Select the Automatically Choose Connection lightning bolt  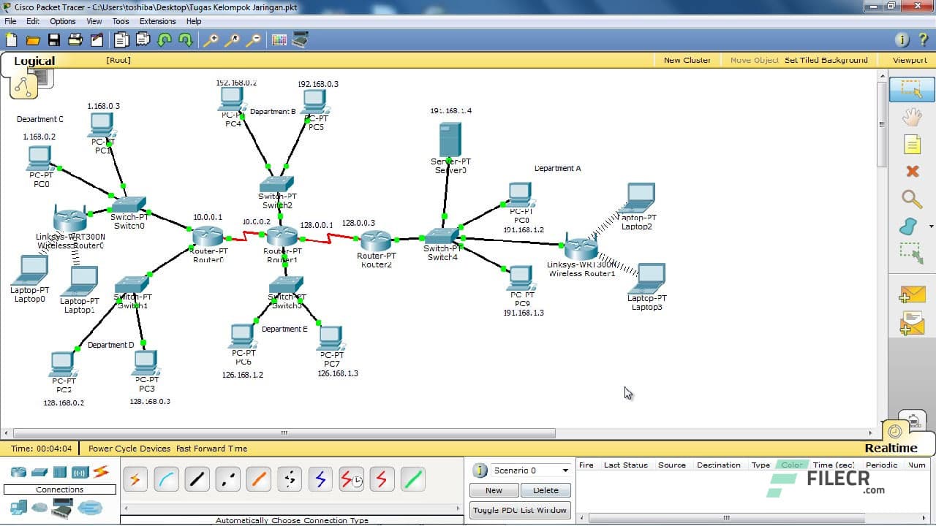[135, 479]
